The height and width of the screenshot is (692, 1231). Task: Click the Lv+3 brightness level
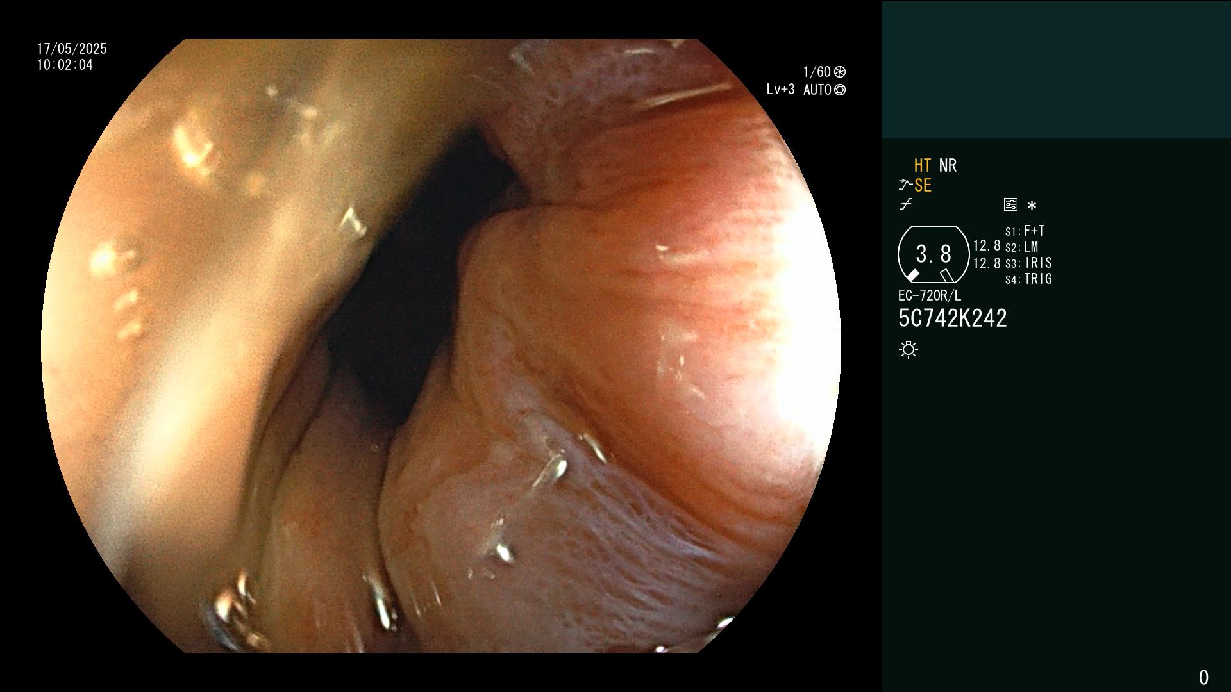pyautogui.click(x=780, y=90)
